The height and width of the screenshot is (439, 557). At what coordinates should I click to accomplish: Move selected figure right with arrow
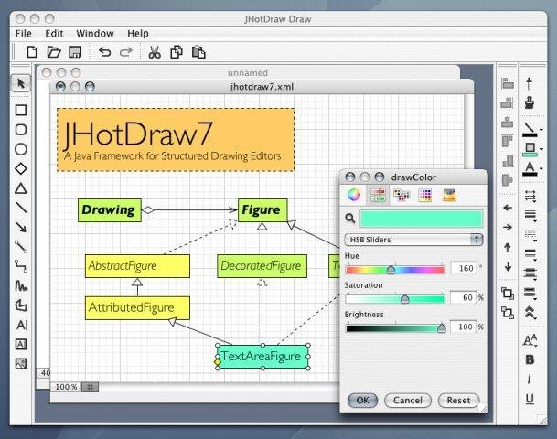pyautogui.click(x=508, y=228)
